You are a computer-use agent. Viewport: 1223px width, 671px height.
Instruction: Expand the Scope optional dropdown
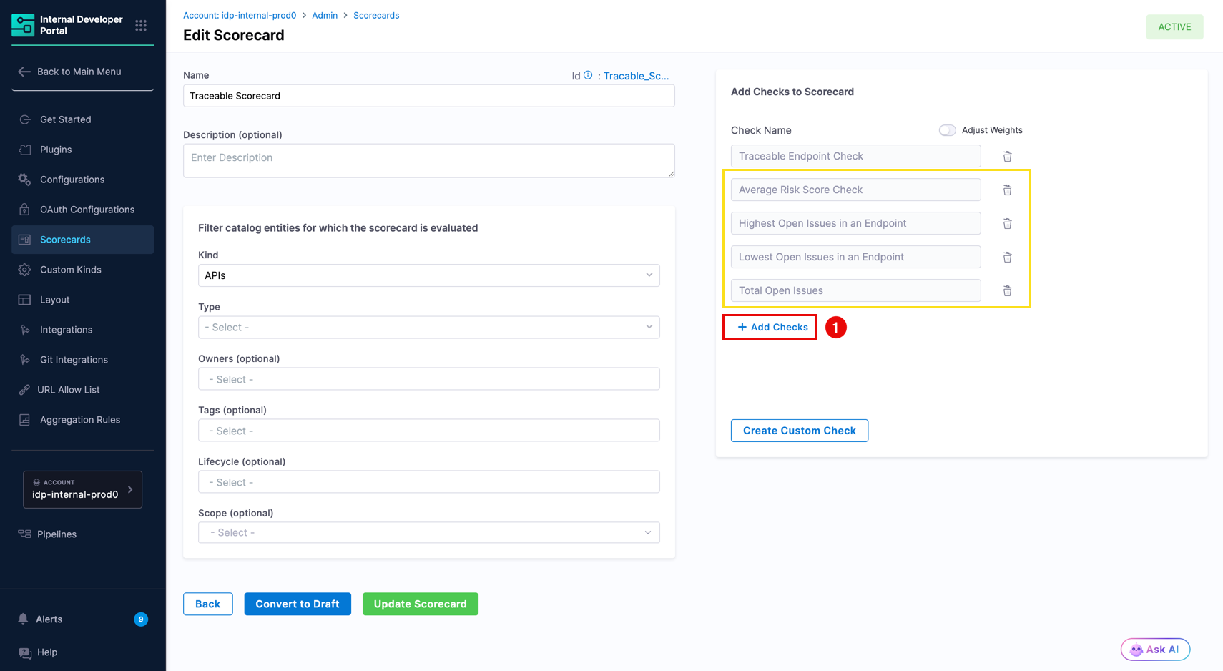tap(429, 532)
